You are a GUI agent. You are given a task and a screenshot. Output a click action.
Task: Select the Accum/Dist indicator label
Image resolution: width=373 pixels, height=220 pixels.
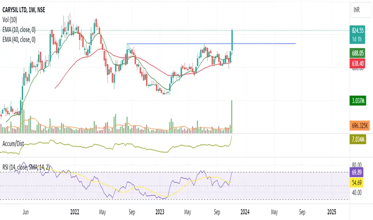pos(13,144)
